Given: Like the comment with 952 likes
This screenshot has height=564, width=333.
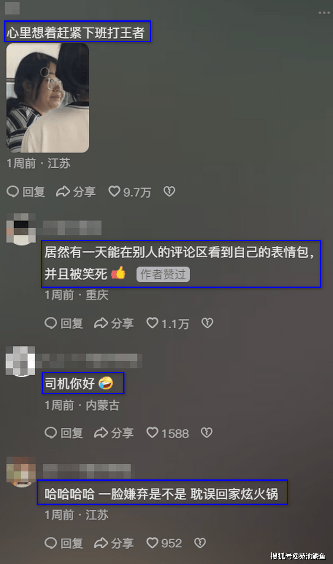Looking at the screenshot, I should tap(164, 543).
